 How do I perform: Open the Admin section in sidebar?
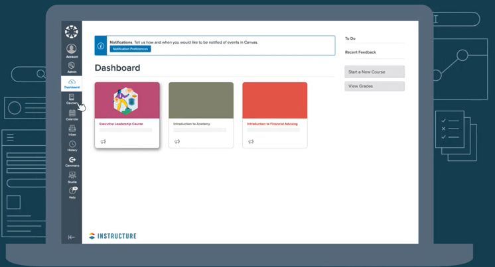72,67
